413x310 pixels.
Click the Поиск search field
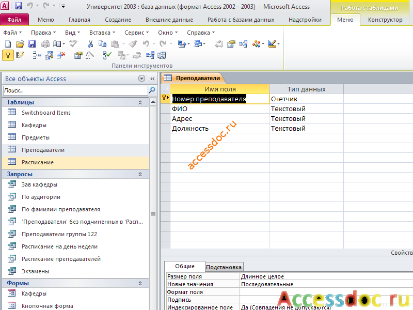tap(75, 90)
